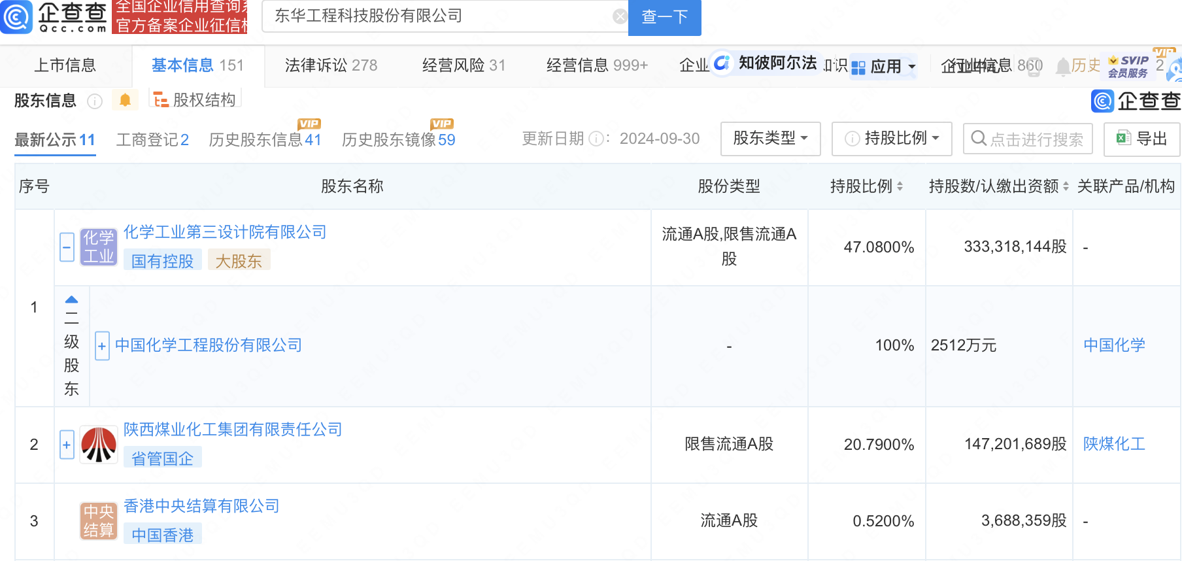Click the 化学工业 company logo thumbnail
Image resolution: width=1182 pixels, height=561 pixels.
99,247
